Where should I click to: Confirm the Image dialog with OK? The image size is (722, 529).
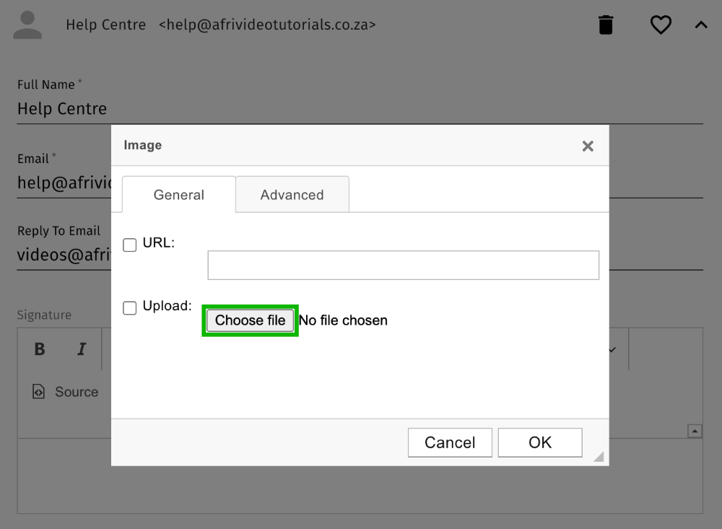539,442
